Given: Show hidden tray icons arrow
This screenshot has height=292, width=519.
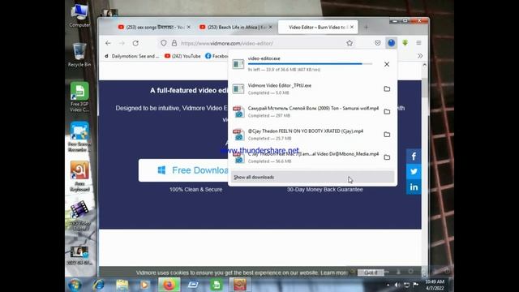Looking at the screenshot, I should (388, 285).
